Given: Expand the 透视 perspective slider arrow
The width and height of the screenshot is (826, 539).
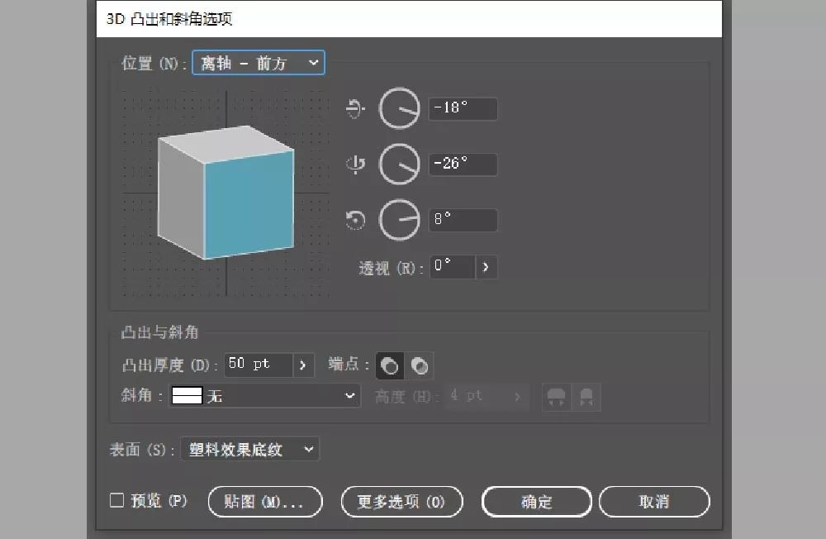Looking at the screenshot, I should pos(487,267).
